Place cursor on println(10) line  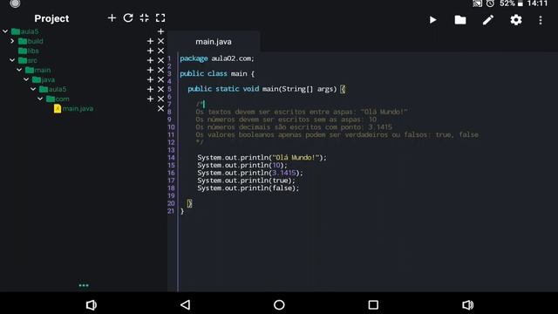[242, 165]
